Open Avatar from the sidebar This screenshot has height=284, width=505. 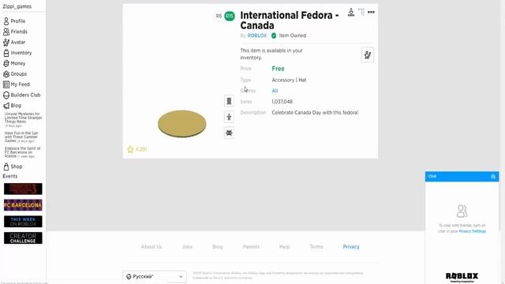coord(14,42)
